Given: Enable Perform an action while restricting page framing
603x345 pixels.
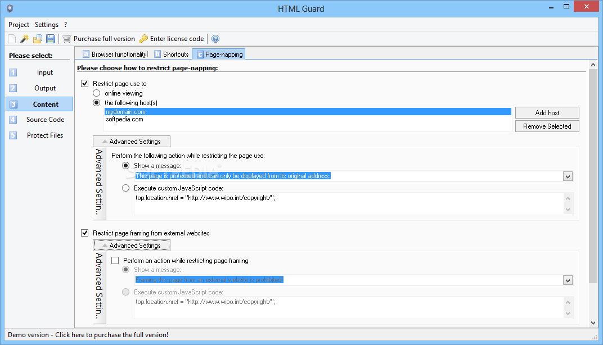Looking at the screenshot, I should pyautogui.click(x=115, y=261).
